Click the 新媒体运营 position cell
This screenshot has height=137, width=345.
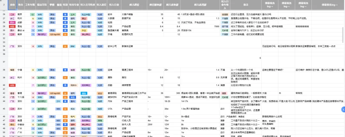(x=134, y=46)
